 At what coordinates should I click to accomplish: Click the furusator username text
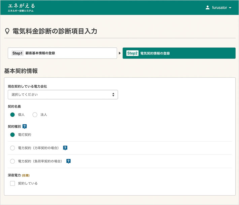pos(219,8)
